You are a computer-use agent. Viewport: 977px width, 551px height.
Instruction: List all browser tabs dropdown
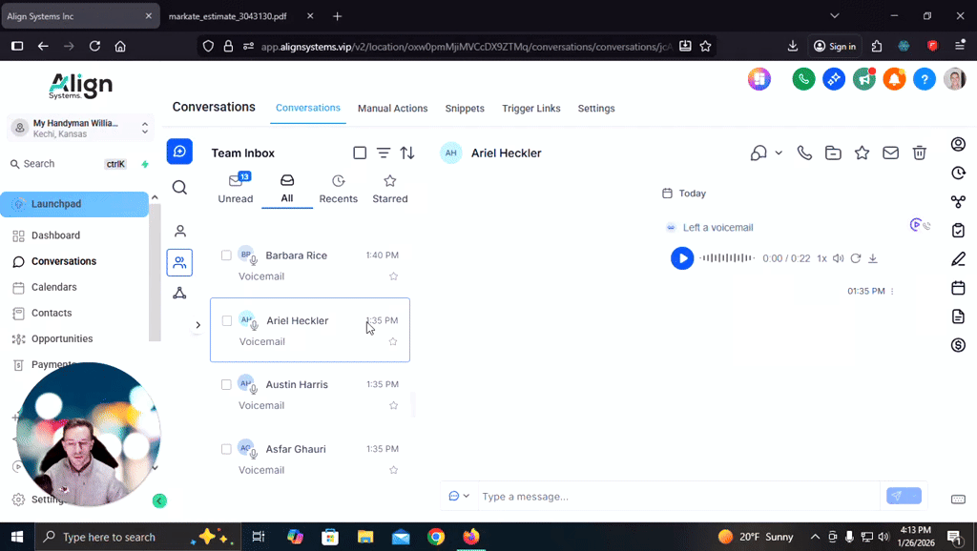coord(834,16)
